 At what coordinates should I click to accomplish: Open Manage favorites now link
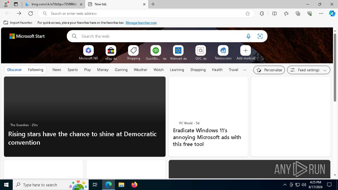pyautogui.click(x=141, y=23)
